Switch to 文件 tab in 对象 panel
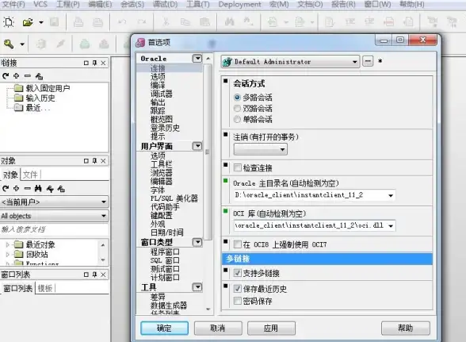The image size is (466, 342). (30, 175)
